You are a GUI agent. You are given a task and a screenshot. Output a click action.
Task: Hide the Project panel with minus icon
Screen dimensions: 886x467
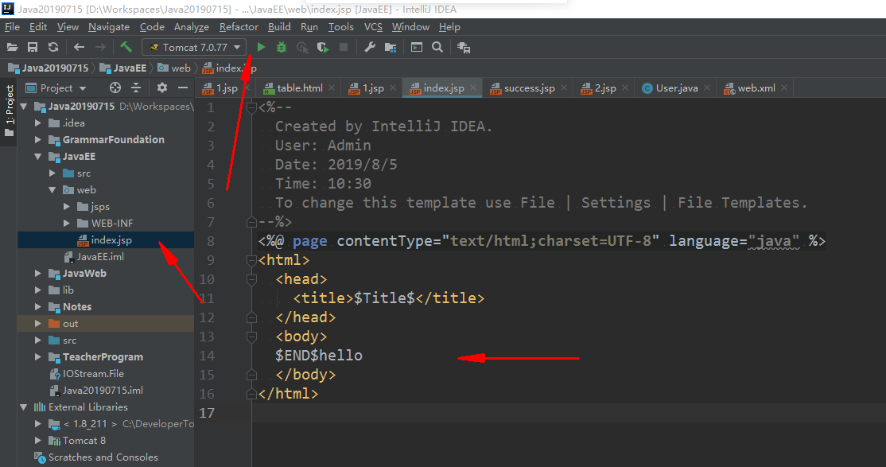point(182,88)
